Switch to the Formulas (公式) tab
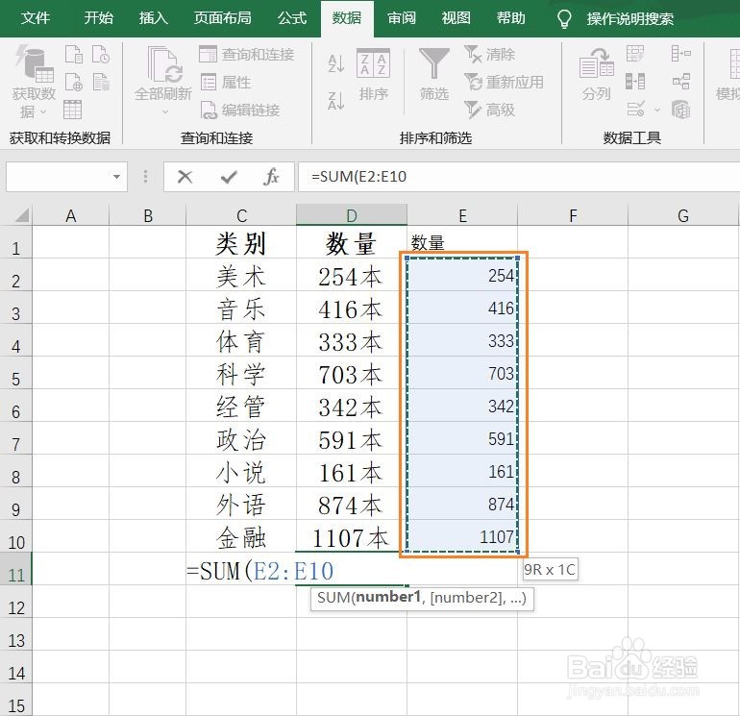Screen dimensions: 740x716 (291, 18)
